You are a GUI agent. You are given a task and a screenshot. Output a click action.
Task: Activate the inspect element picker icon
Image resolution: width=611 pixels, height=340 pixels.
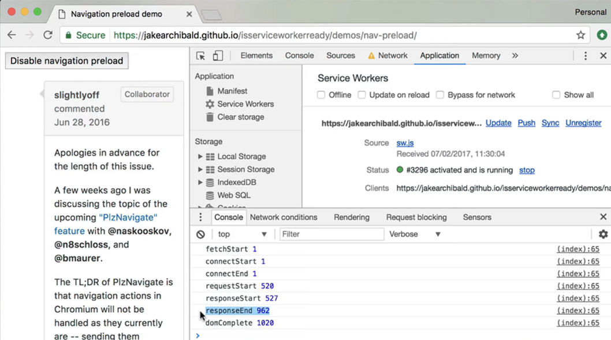coord(200,56)
